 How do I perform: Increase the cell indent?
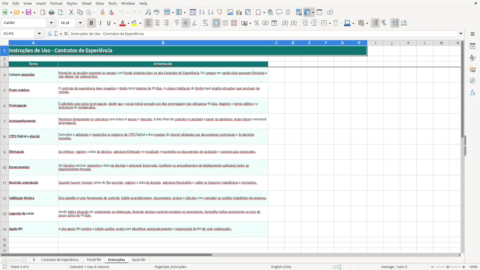[x=305, y=23]
